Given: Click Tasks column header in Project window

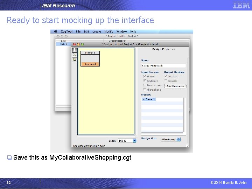Looking at the screenshot, I should (79, 41).
